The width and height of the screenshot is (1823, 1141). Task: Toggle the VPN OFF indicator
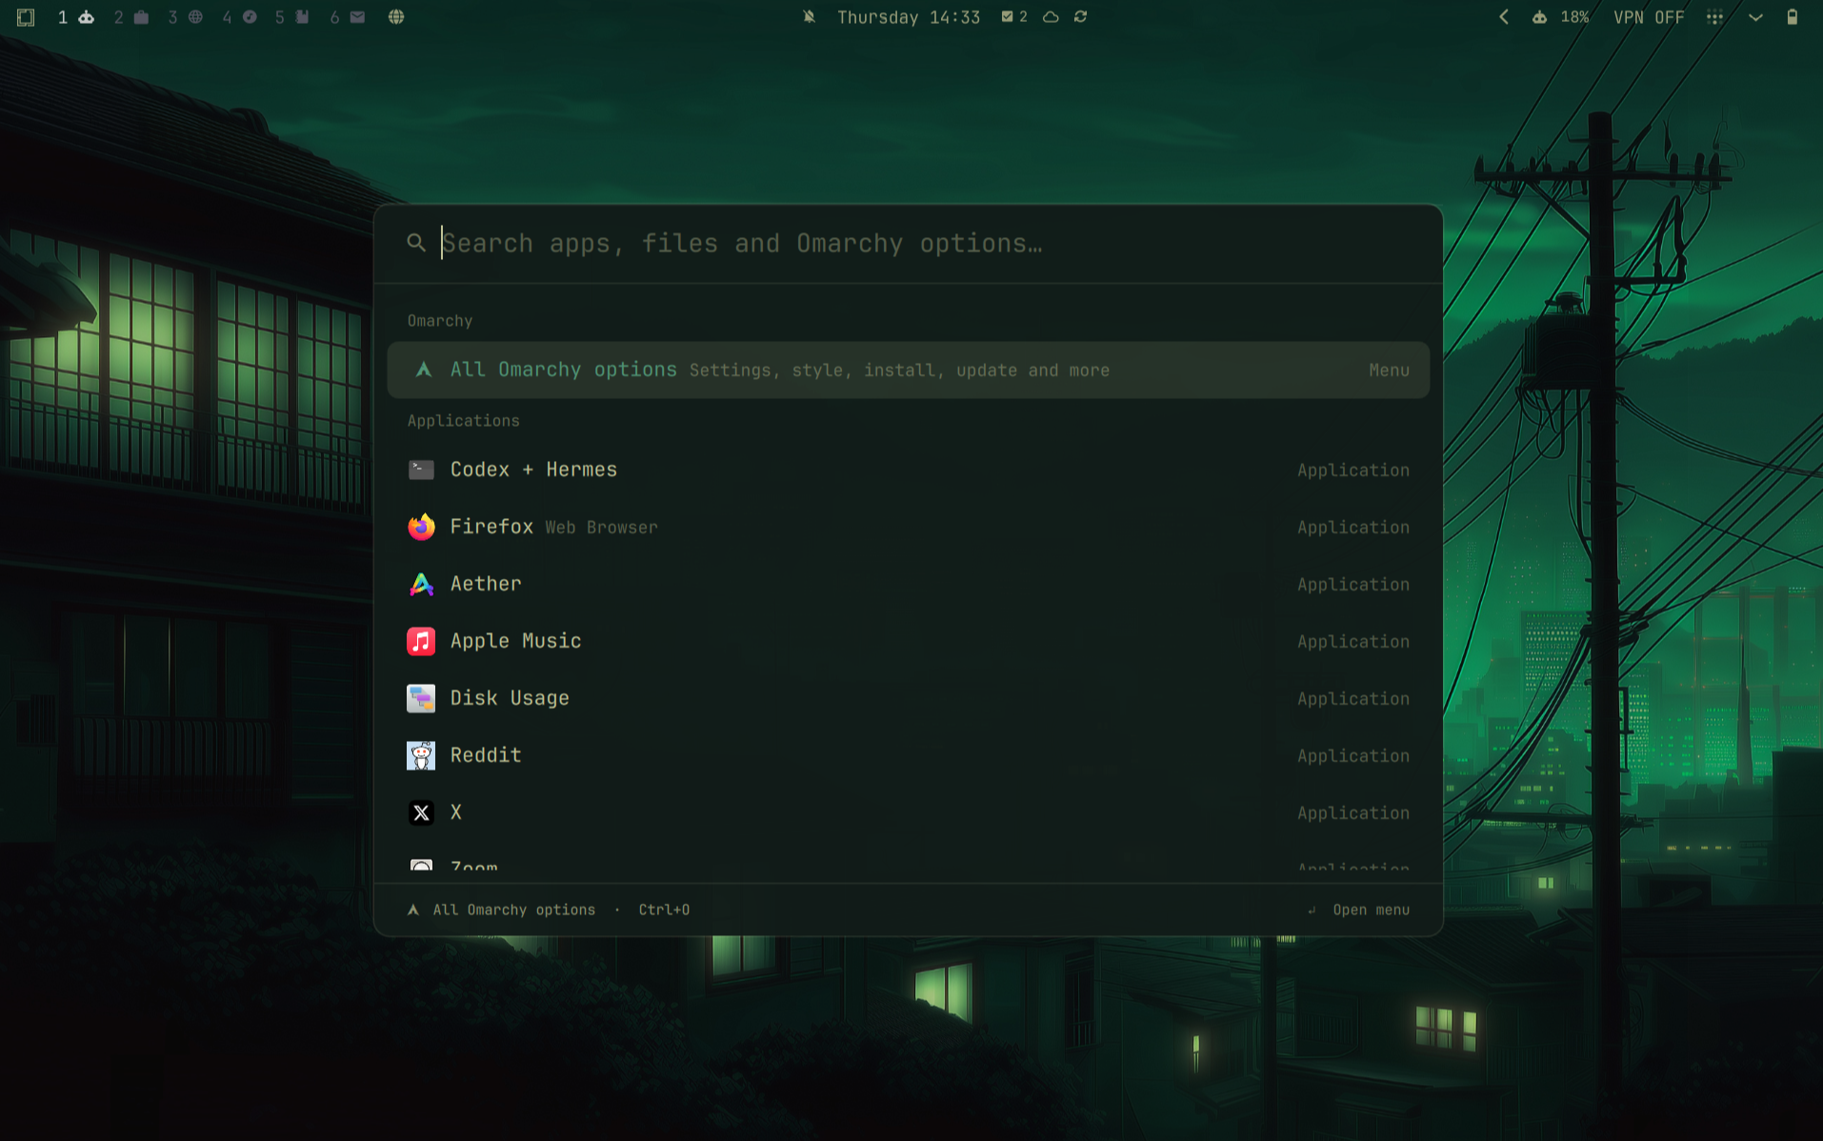[x=1649, y=17]
